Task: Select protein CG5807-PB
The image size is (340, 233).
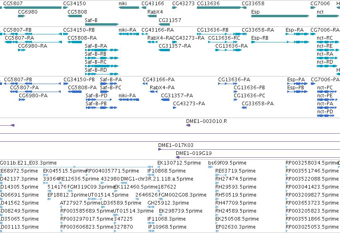Action: [32, 84]
